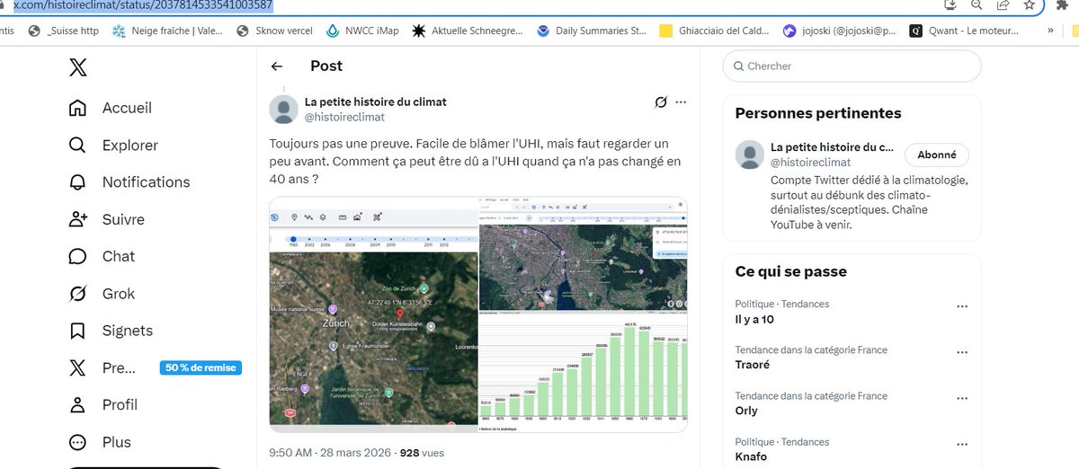Screen dimensions: 1079x469
Task: Open Grok from the sidebar menu
Action: click(x=102, y=294)
